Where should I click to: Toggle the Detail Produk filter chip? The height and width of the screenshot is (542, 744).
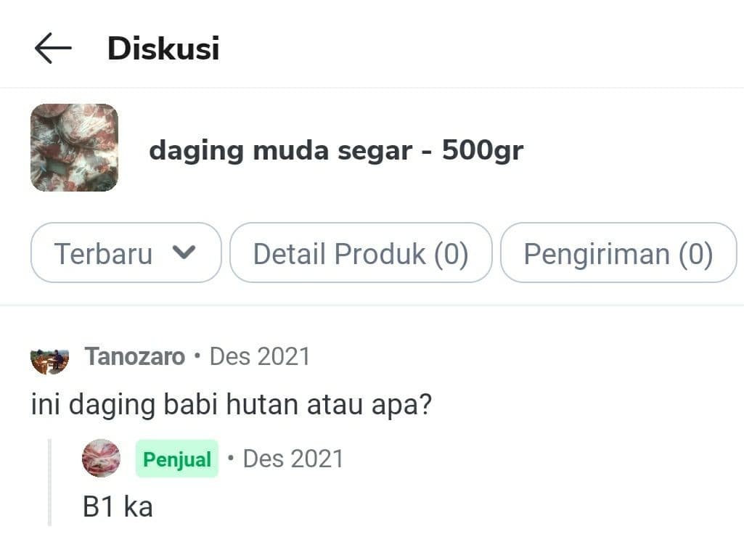361,253
